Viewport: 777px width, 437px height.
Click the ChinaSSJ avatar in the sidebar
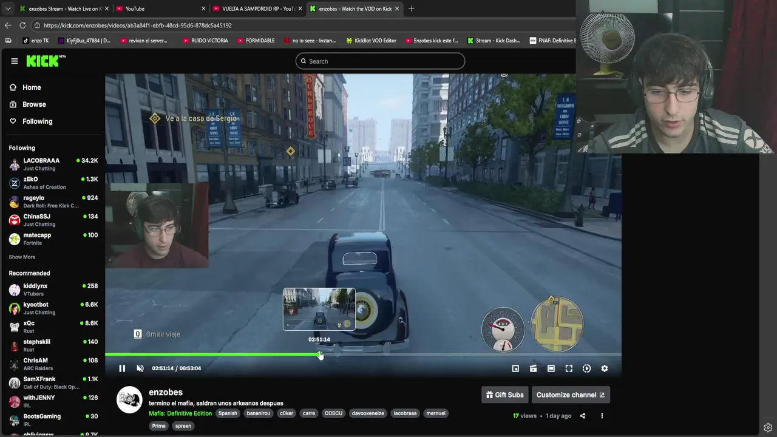pos(15,220)
